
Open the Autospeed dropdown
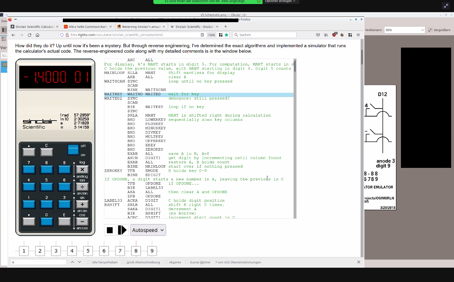pyautogui.click(x=148, y=230)
